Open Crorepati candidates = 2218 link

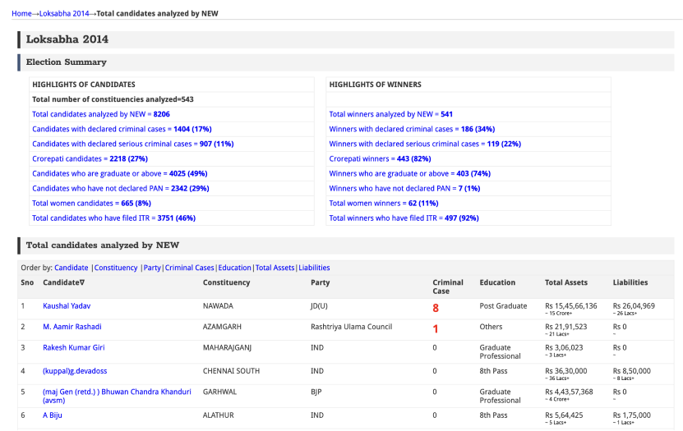(90, 158)
